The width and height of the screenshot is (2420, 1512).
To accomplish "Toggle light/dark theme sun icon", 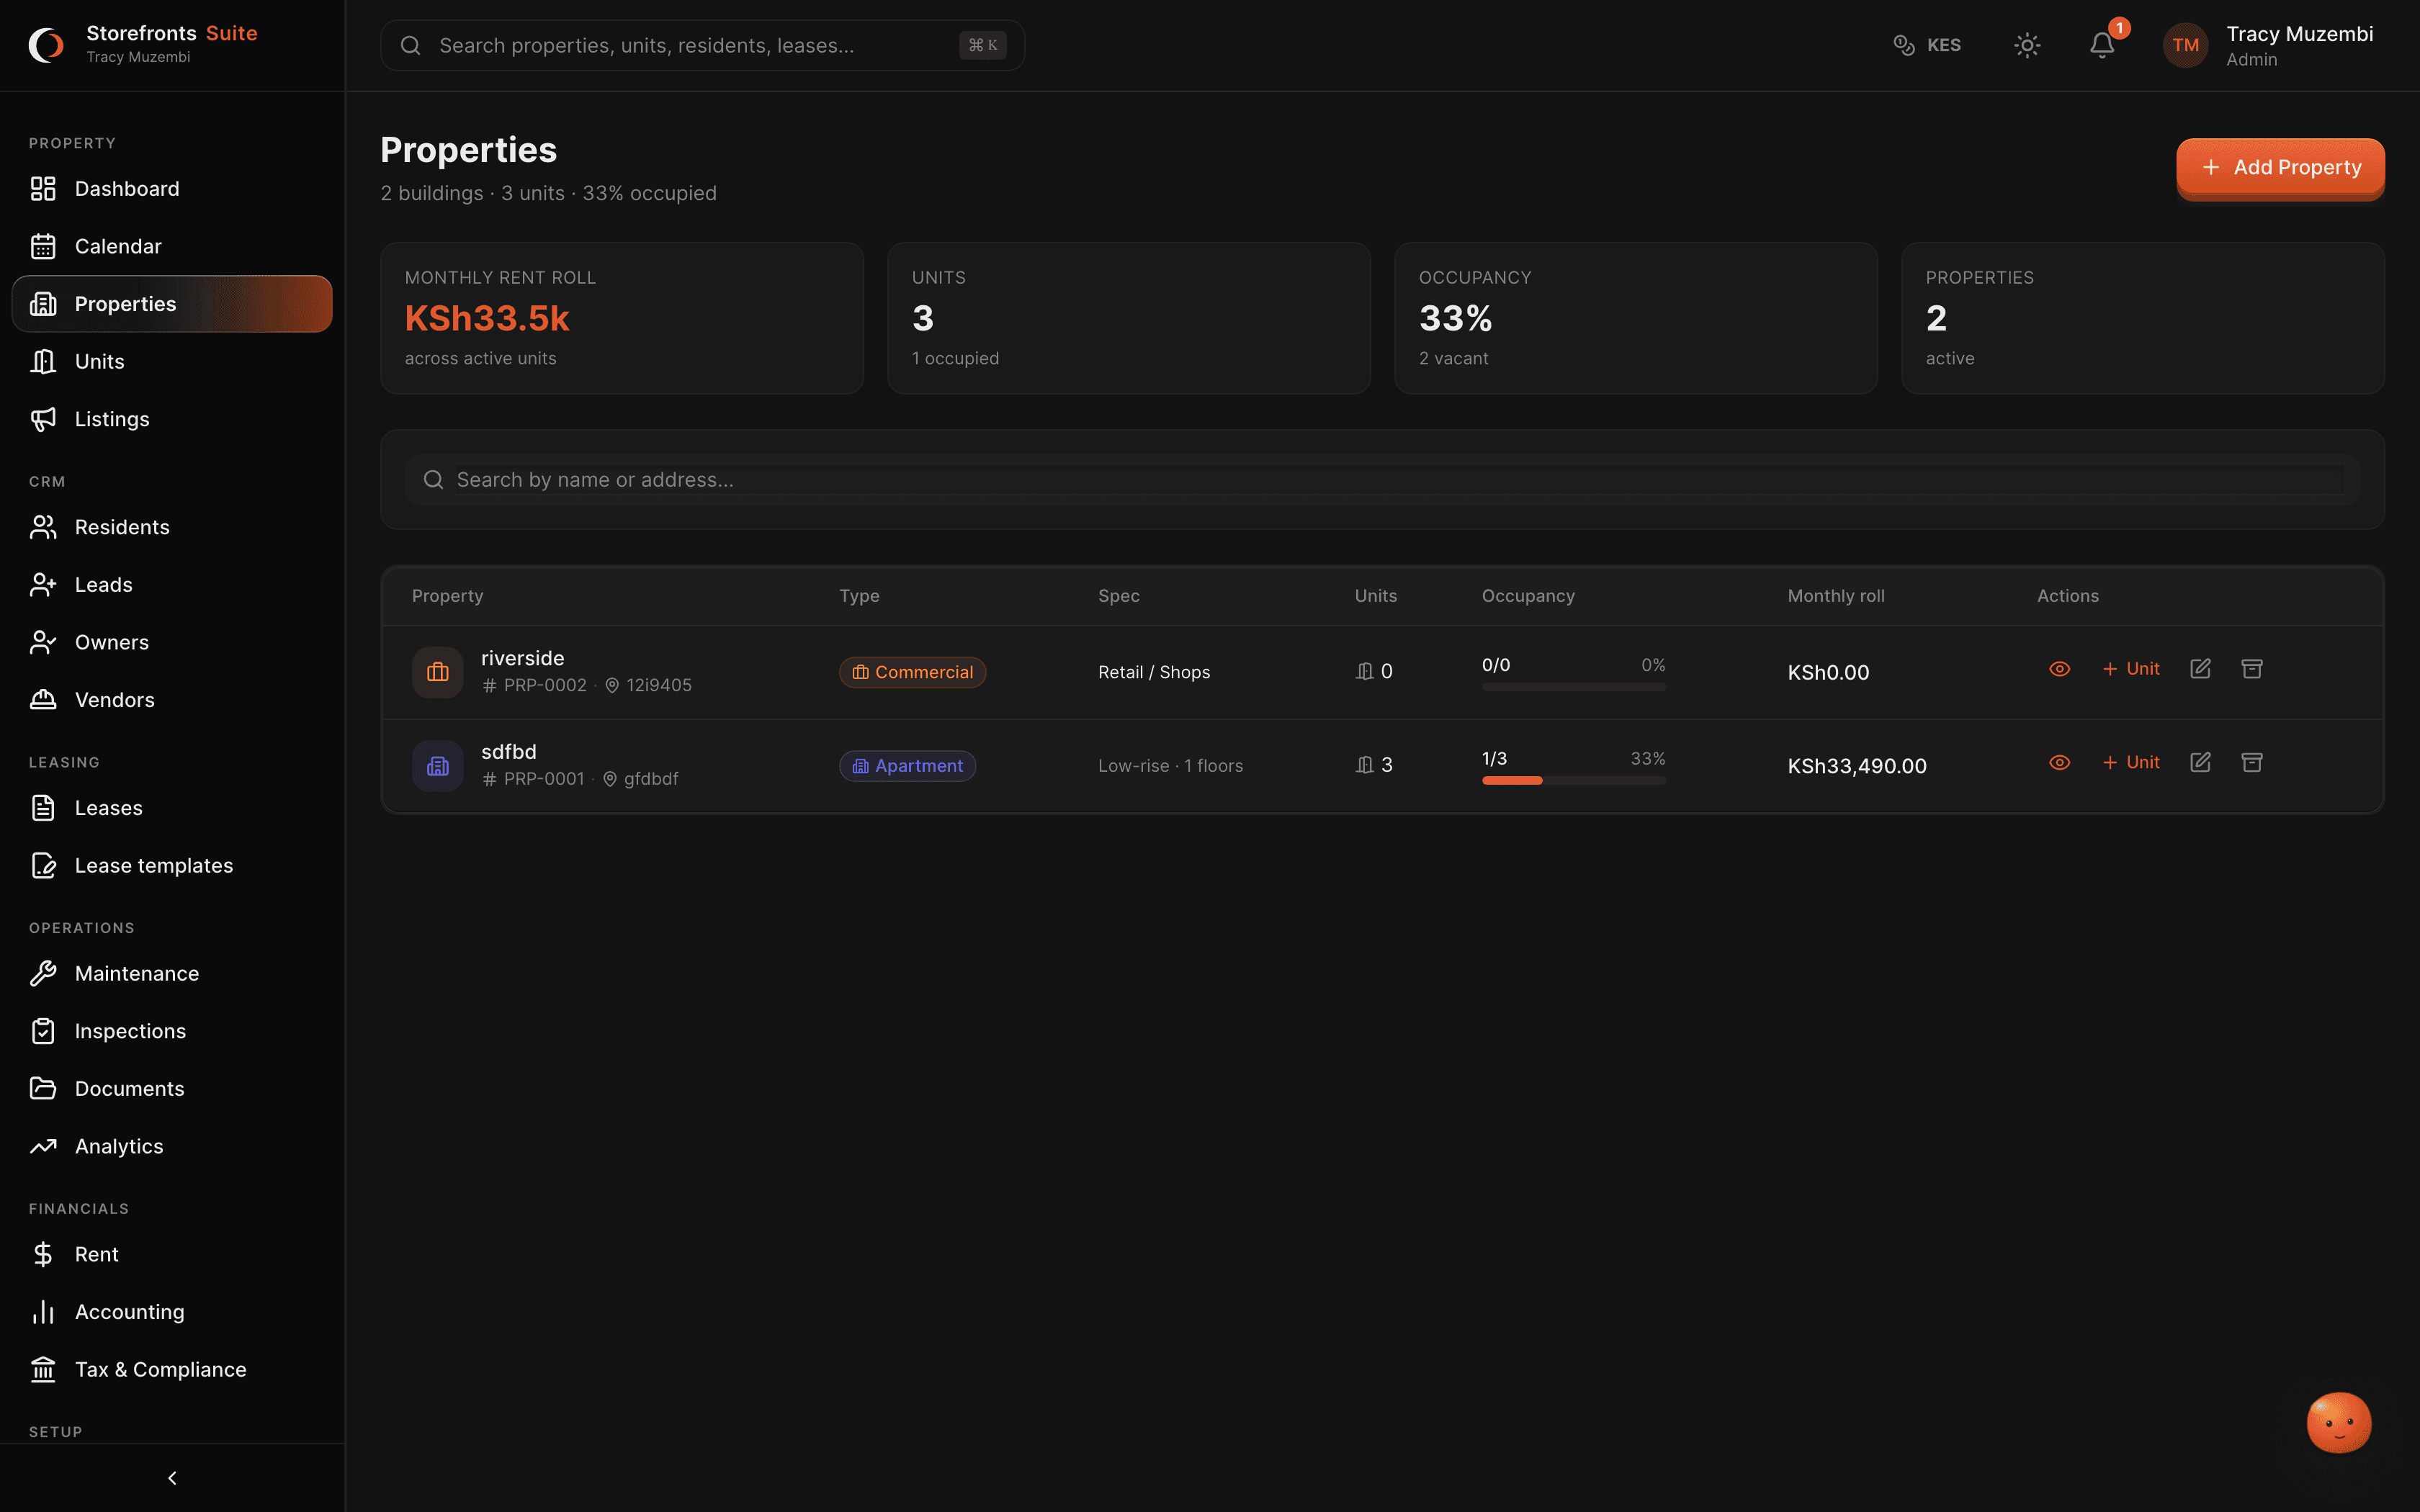I will 2027,45.
